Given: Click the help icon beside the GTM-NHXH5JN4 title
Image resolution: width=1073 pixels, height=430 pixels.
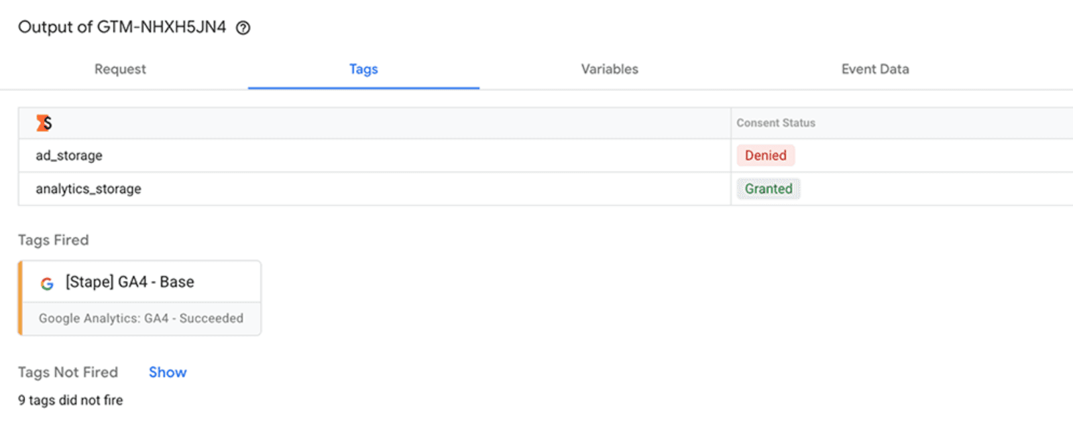Looking at the screenshot, I should (243, 27).
